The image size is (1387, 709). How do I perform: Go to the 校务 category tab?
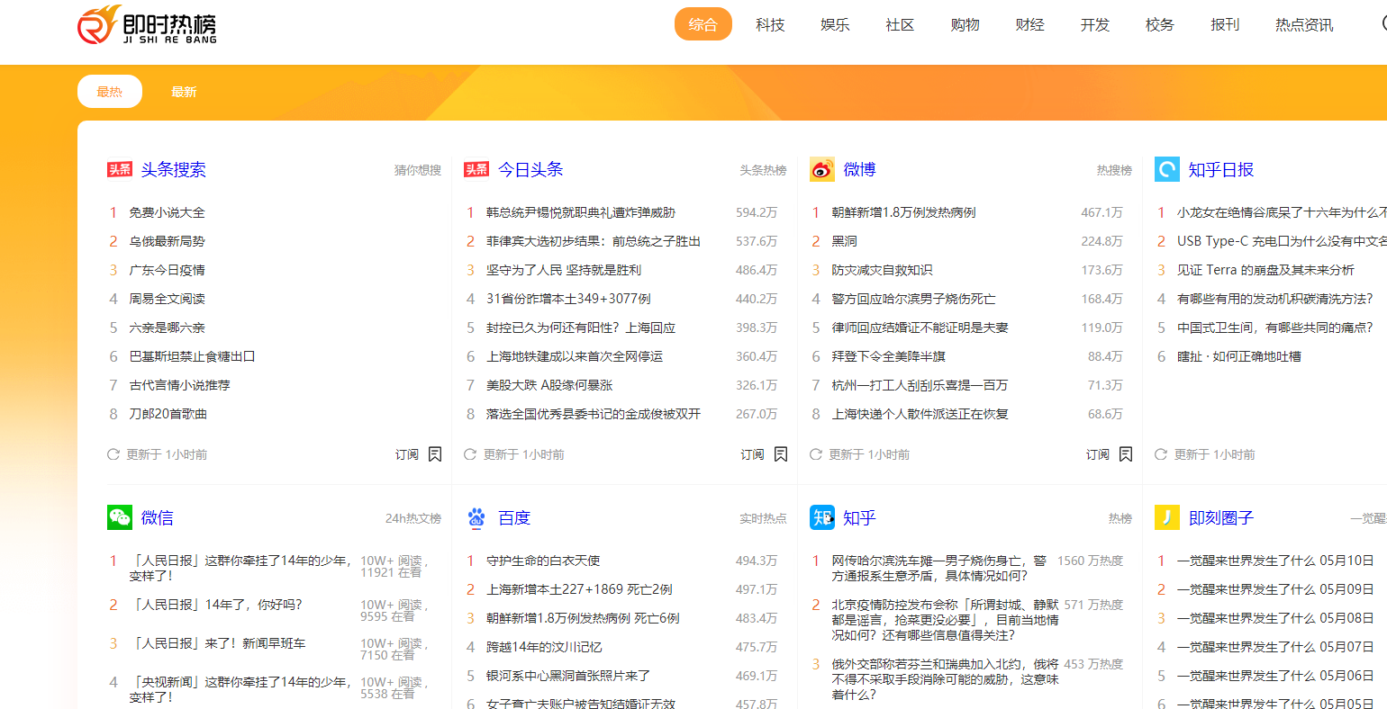click(x=1160, y=25)
